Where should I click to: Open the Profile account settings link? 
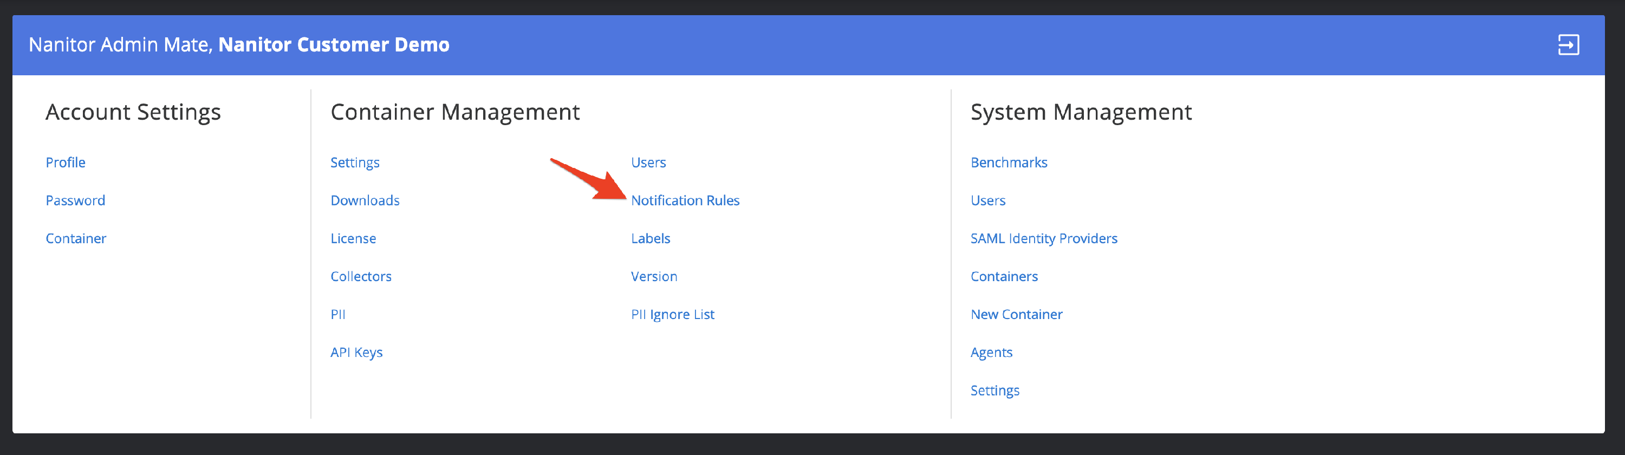(66, 162)
